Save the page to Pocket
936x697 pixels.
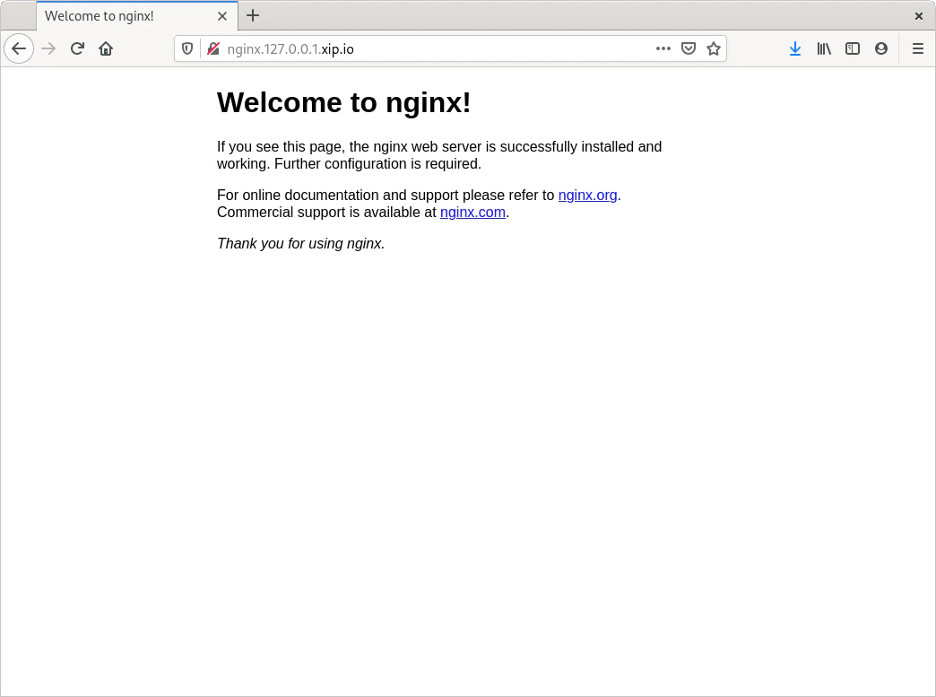[x=688, y=48]
